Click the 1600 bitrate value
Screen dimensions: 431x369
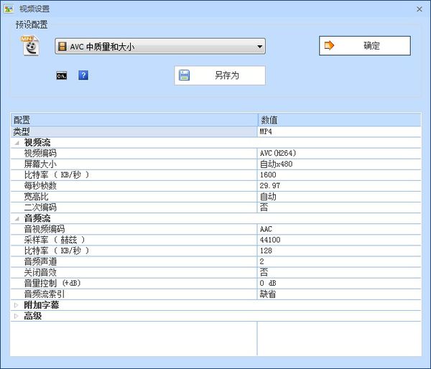(268, 175)
